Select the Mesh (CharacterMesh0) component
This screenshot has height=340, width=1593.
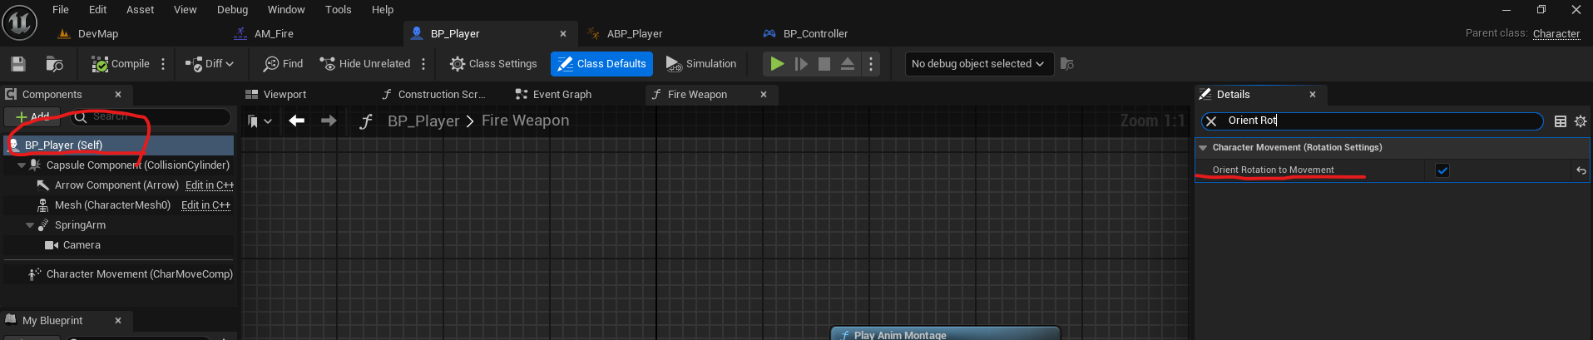[112, 205]
